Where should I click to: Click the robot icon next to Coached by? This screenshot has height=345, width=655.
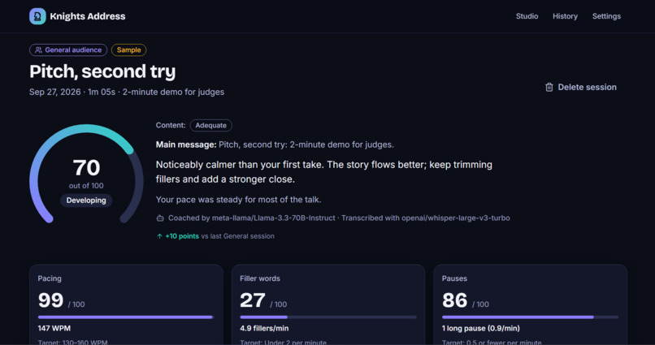click(x=160, y=218)
